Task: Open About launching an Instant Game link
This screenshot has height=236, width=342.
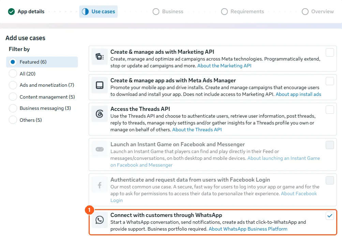Action: click(284, 158)
